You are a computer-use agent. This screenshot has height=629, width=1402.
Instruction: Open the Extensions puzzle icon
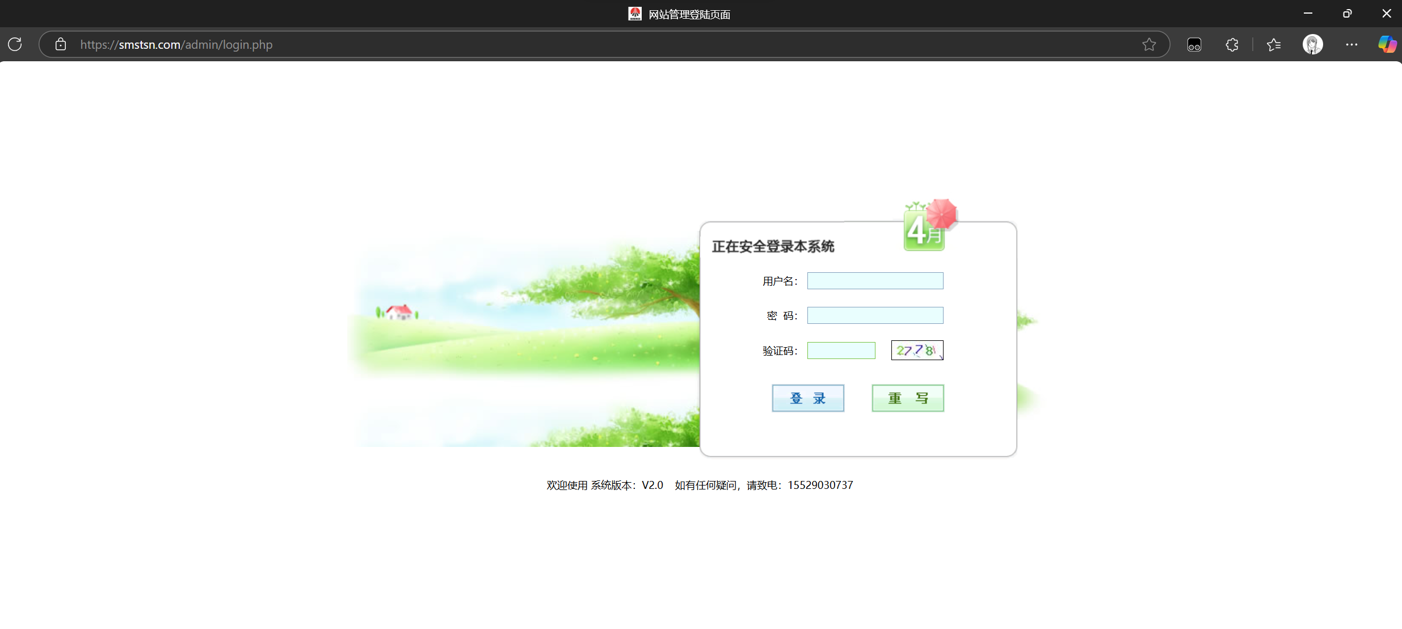(x=1232, y=44)
